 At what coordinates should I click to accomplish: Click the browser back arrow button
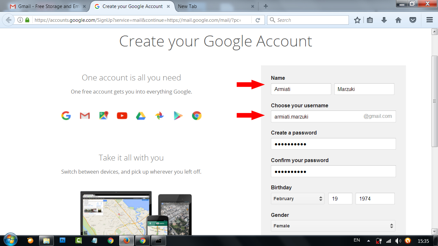pyautogui.click(x=8, y=20)
